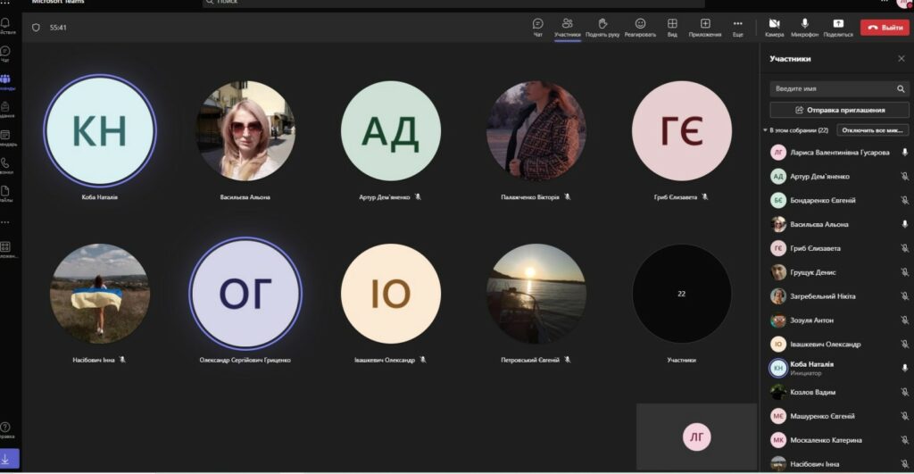914x474 pixels.
Task: Click Бондаренко Євгеній's muted mic icon
Action: [x=905, y=200]
